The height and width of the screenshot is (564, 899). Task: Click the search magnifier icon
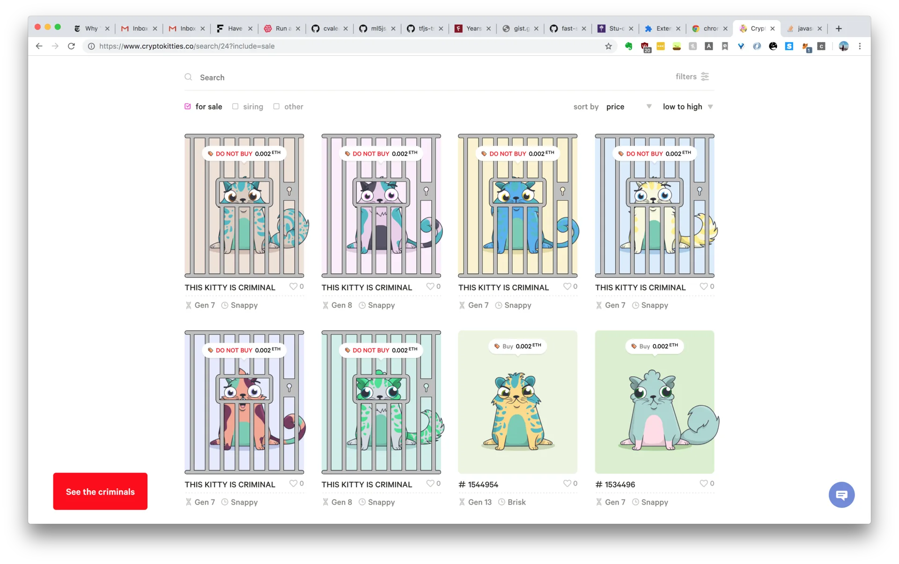click(188, 77)
